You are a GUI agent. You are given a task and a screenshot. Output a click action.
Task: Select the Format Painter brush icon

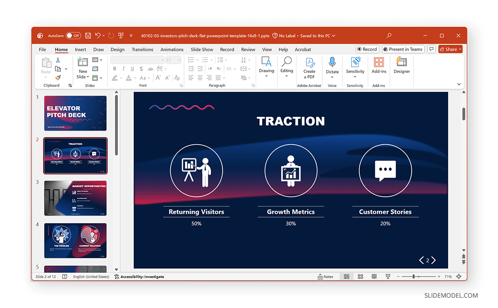pyautogui.click(x=58, y=78)
